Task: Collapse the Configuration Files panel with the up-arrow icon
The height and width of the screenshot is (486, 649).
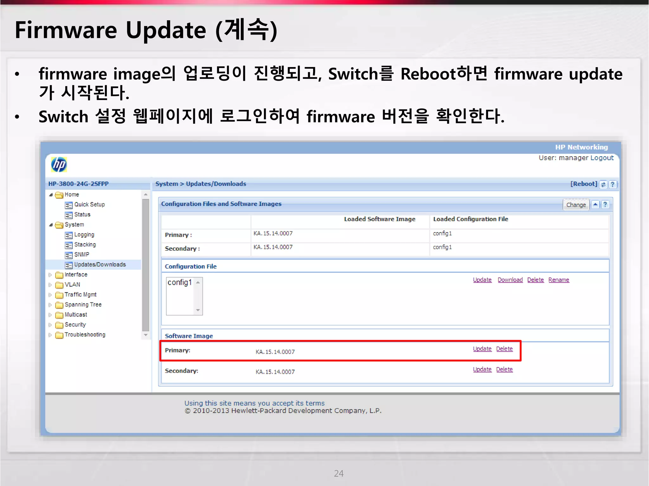Action: pyautogui.click(x=595, y=204)
